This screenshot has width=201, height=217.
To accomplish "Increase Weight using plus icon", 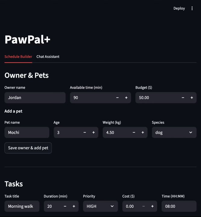I will [x=143, y=133].
